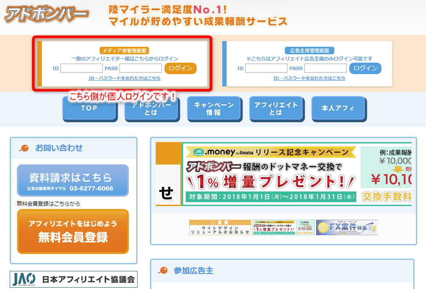The image size is (426, 289).
Task: Click 参加広告主 heading
Action: click(194, 270)
